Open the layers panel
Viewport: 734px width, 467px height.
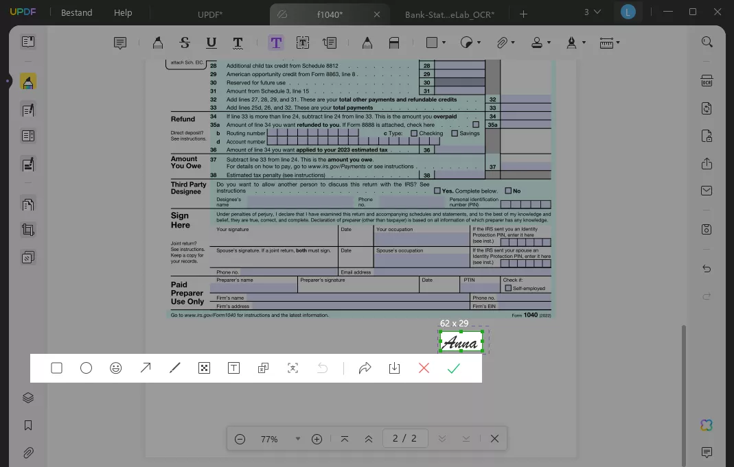click(28, 398)
